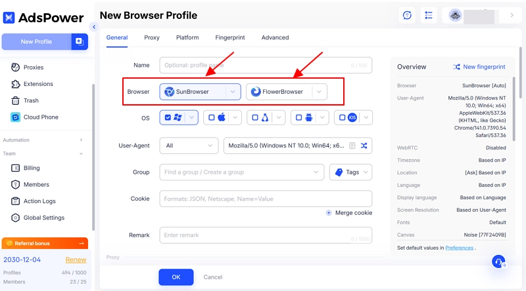The width and height of the screenshot is (526, 291).
Task: Check the macOS Apple OS checkbox
Action: 211,117
